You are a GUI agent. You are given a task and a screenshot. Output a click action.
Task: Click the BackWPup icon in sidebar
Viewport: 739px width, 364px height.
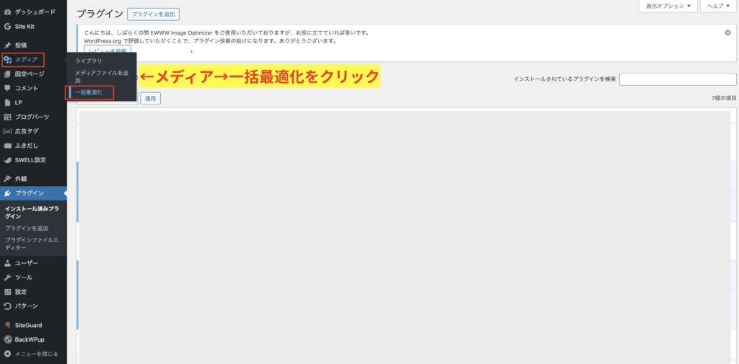(x=7, y=339)
